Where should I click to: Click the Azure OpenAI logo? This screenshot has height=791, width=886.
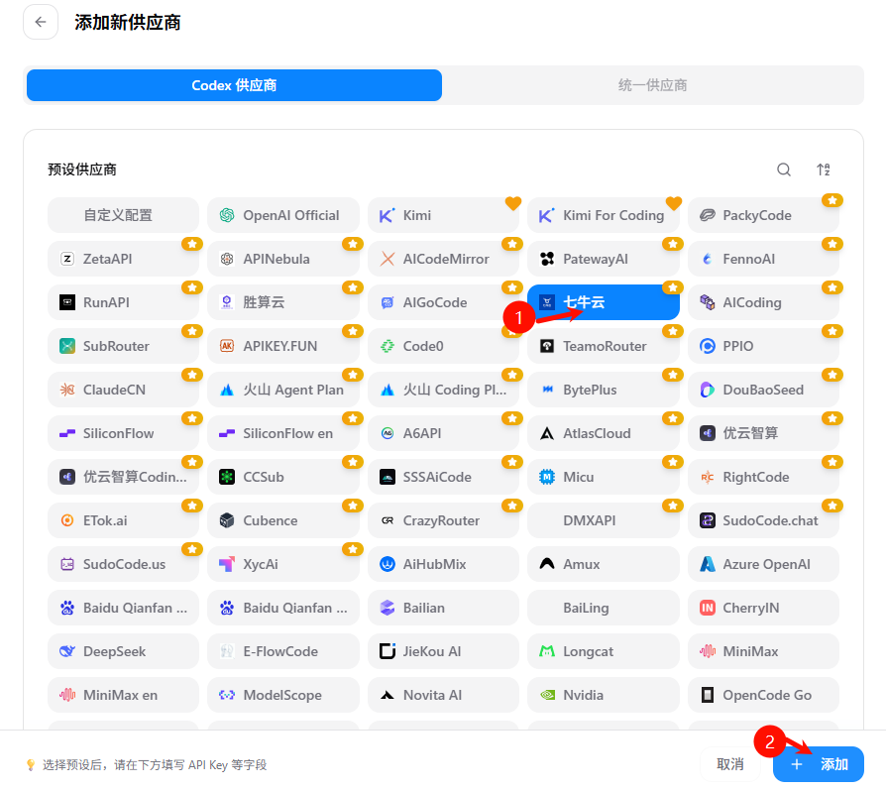(x=708, y=564)
